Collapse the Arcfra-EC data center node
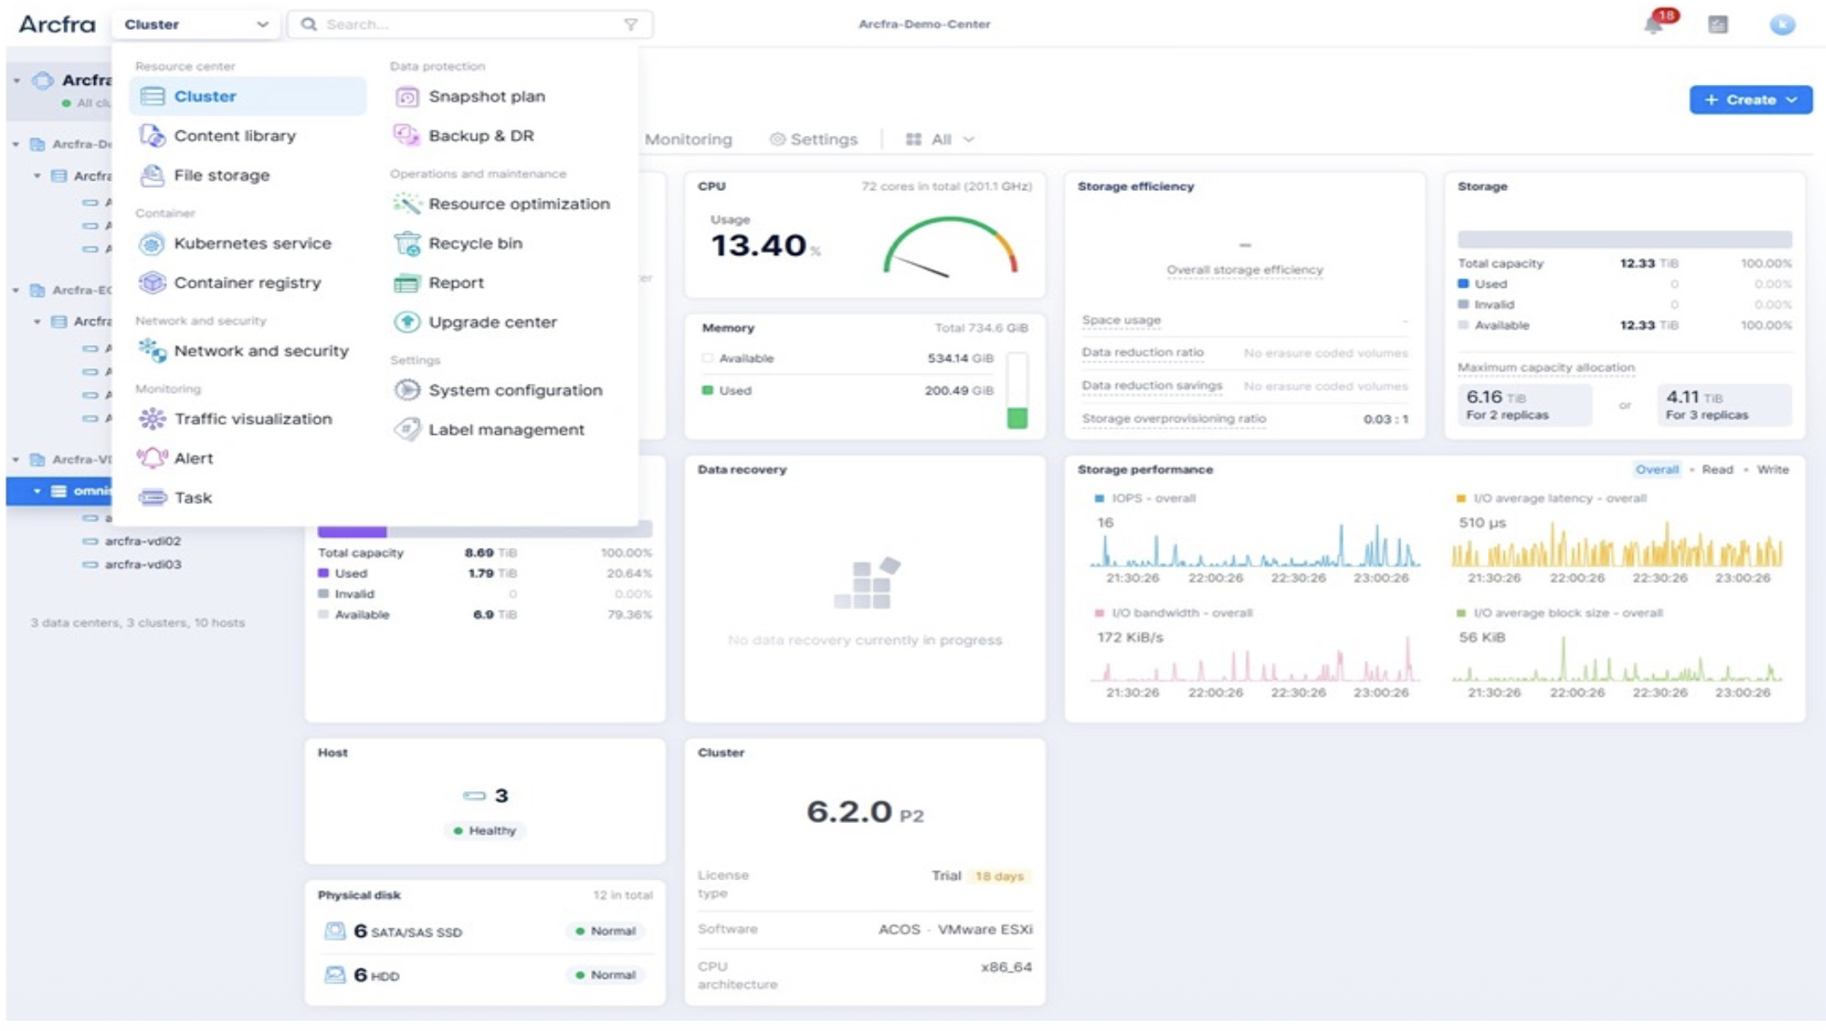This screenshot has height=1031, width=1826. [15, 290]
